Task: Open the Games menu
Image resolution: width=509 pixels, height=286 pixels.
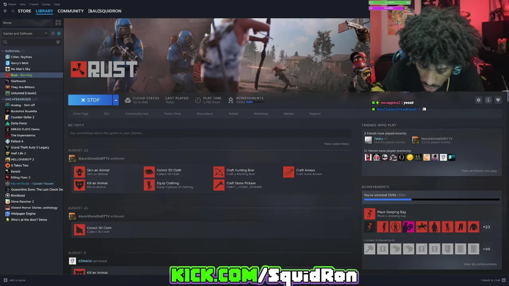Action: pyautogui.click(x=46, y=4)
